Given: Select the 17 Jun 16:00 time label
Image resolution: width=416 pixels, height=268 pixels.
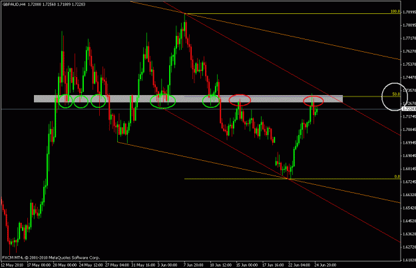Looking at the screenshot, I should coord(273,265).
